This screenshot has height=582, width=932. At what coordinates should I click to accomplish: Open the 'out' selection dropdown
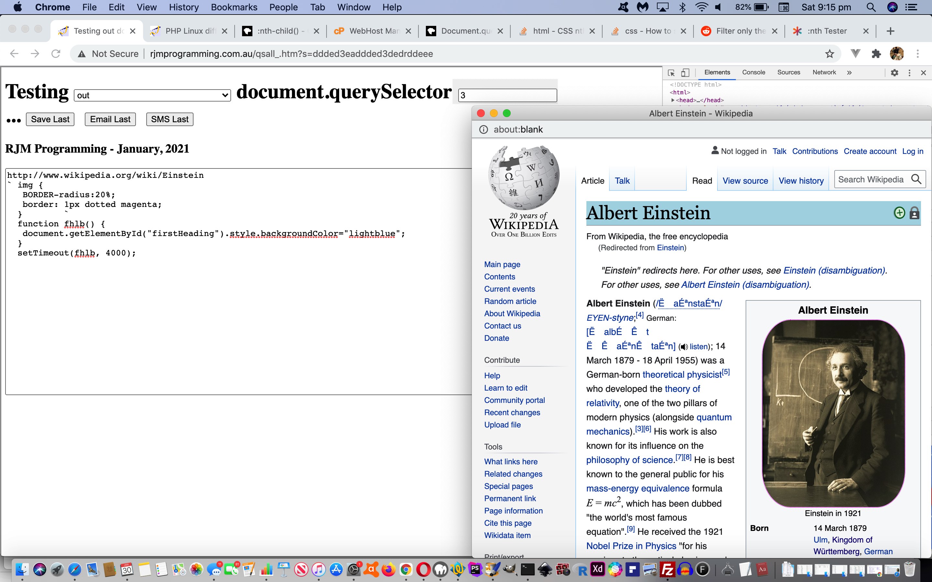coord(151,95)
